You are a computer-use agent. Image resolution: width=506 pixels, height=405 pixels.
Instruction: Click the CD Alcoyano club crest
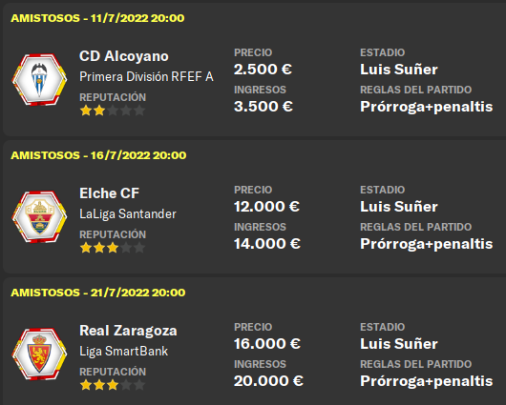click(39, 80)
